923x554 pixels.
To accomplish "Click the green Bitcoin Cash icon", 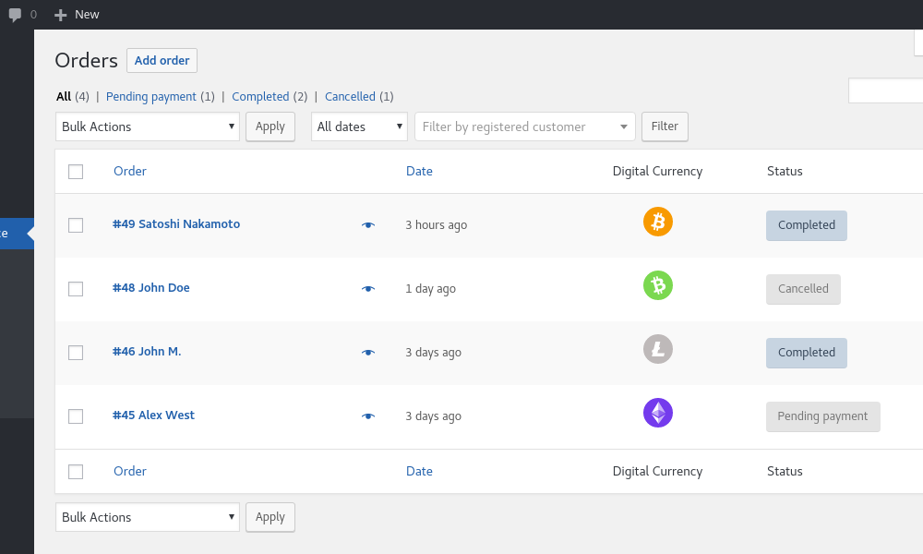I will coord(658,285).
